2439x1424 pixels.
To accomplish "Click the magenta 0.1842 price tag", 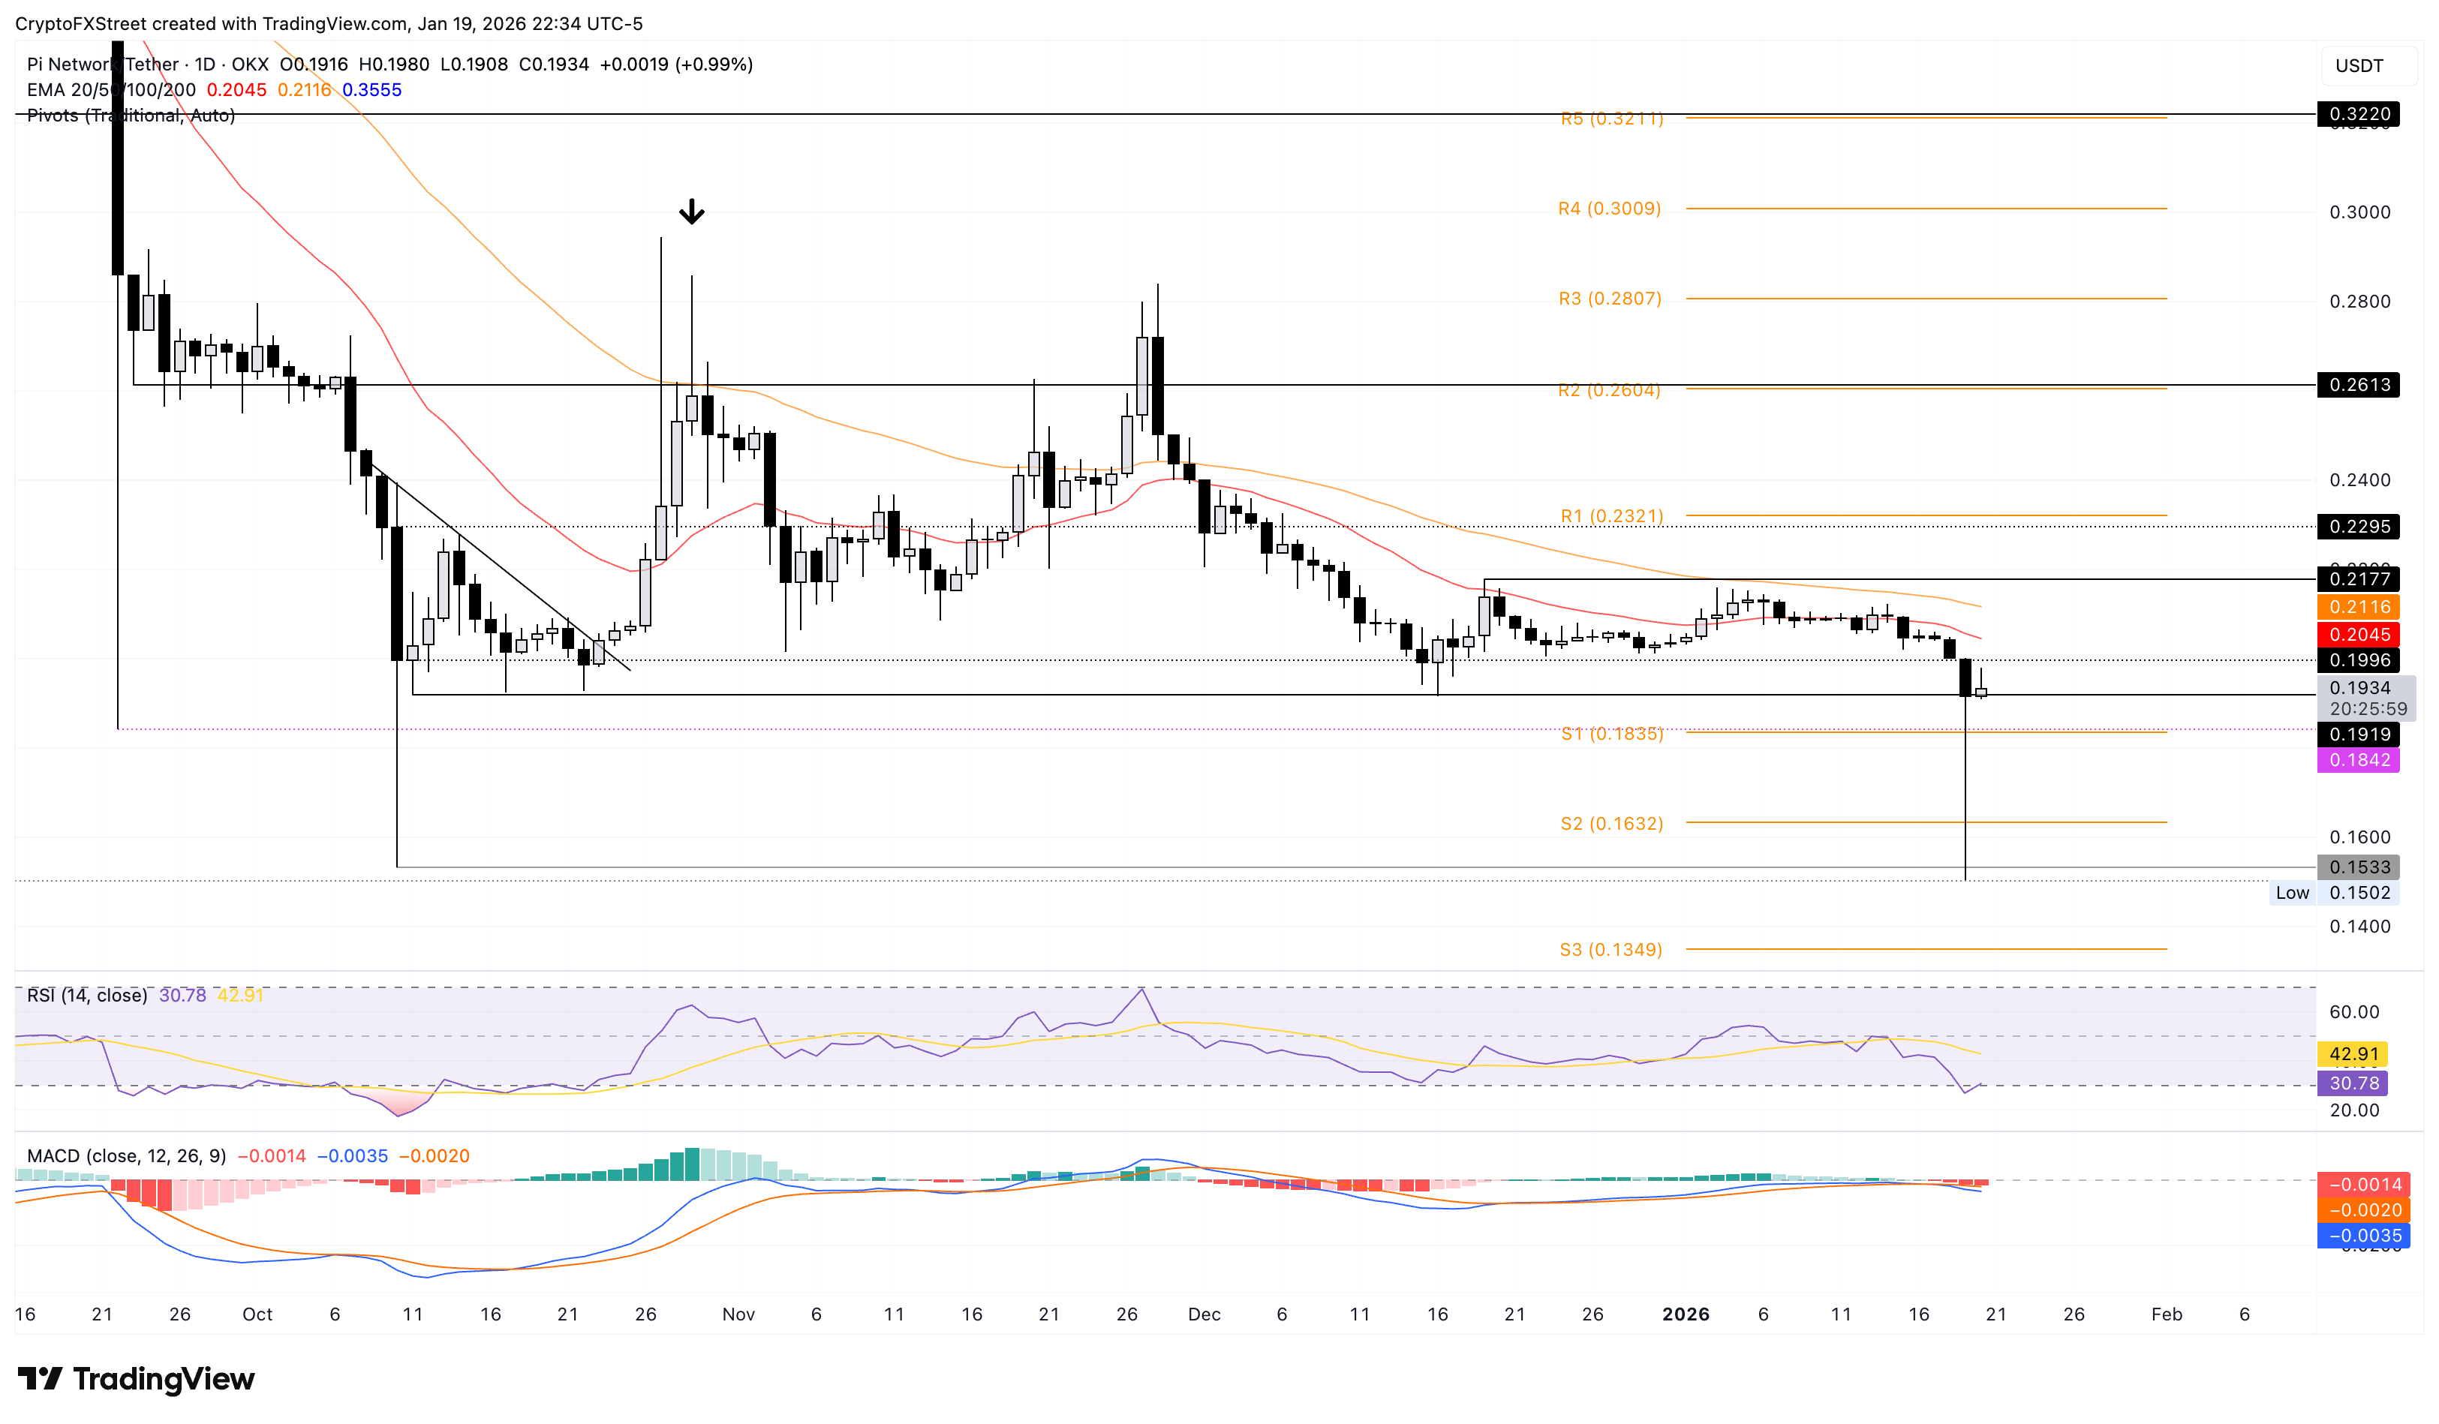I will pyautogui.click(x=2358, y=760).
